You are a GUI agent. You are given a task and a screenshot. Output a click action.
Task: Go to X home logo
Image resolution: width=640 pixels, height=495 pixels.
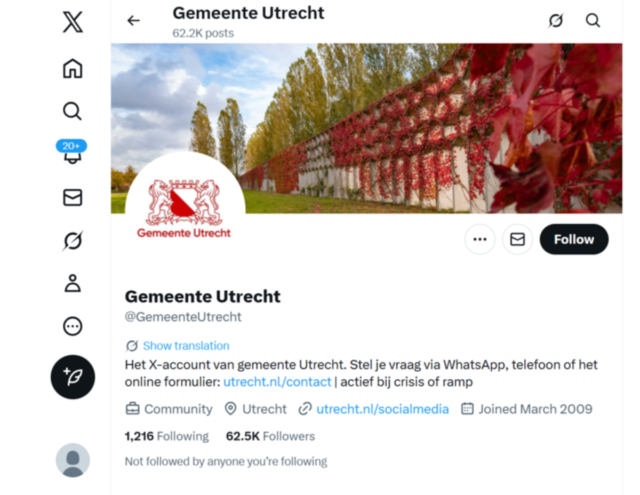(73, 22)
